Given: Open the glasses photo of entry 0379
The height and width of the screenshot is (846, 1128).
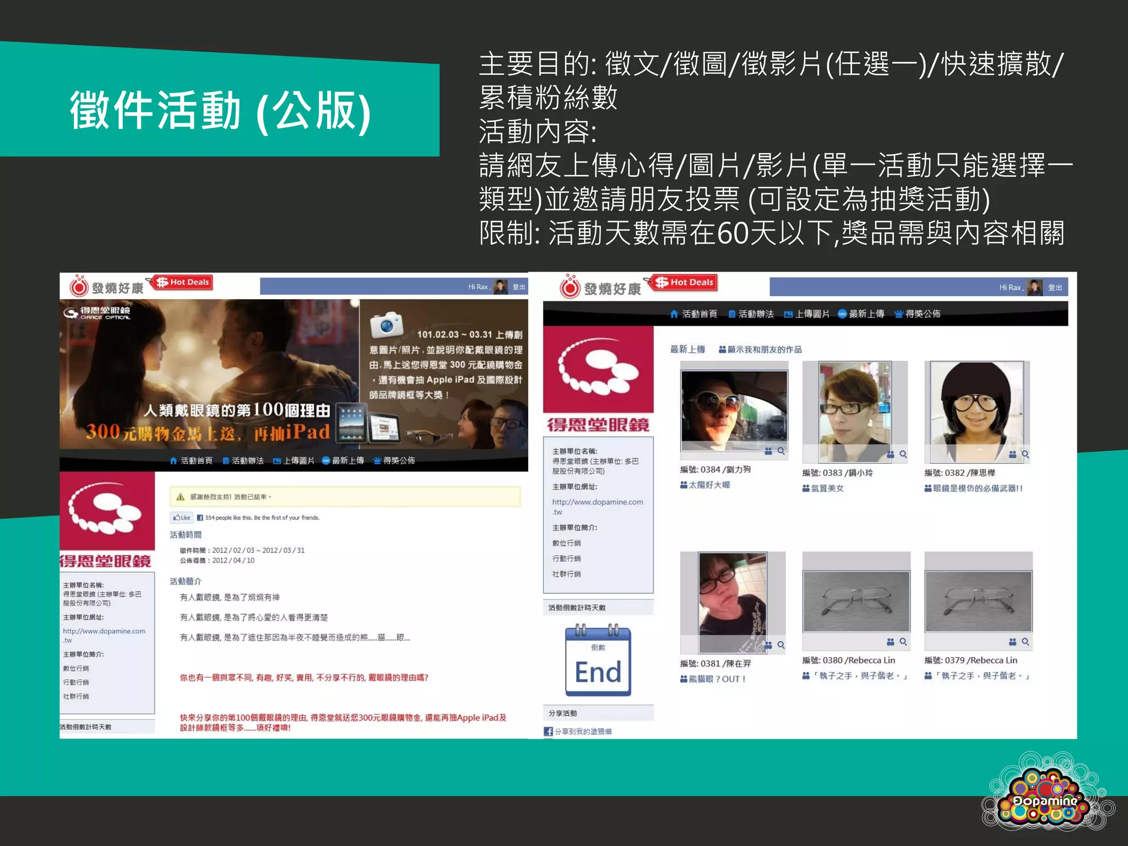Looking at the screenshot, I should click(x=978, y=601).
